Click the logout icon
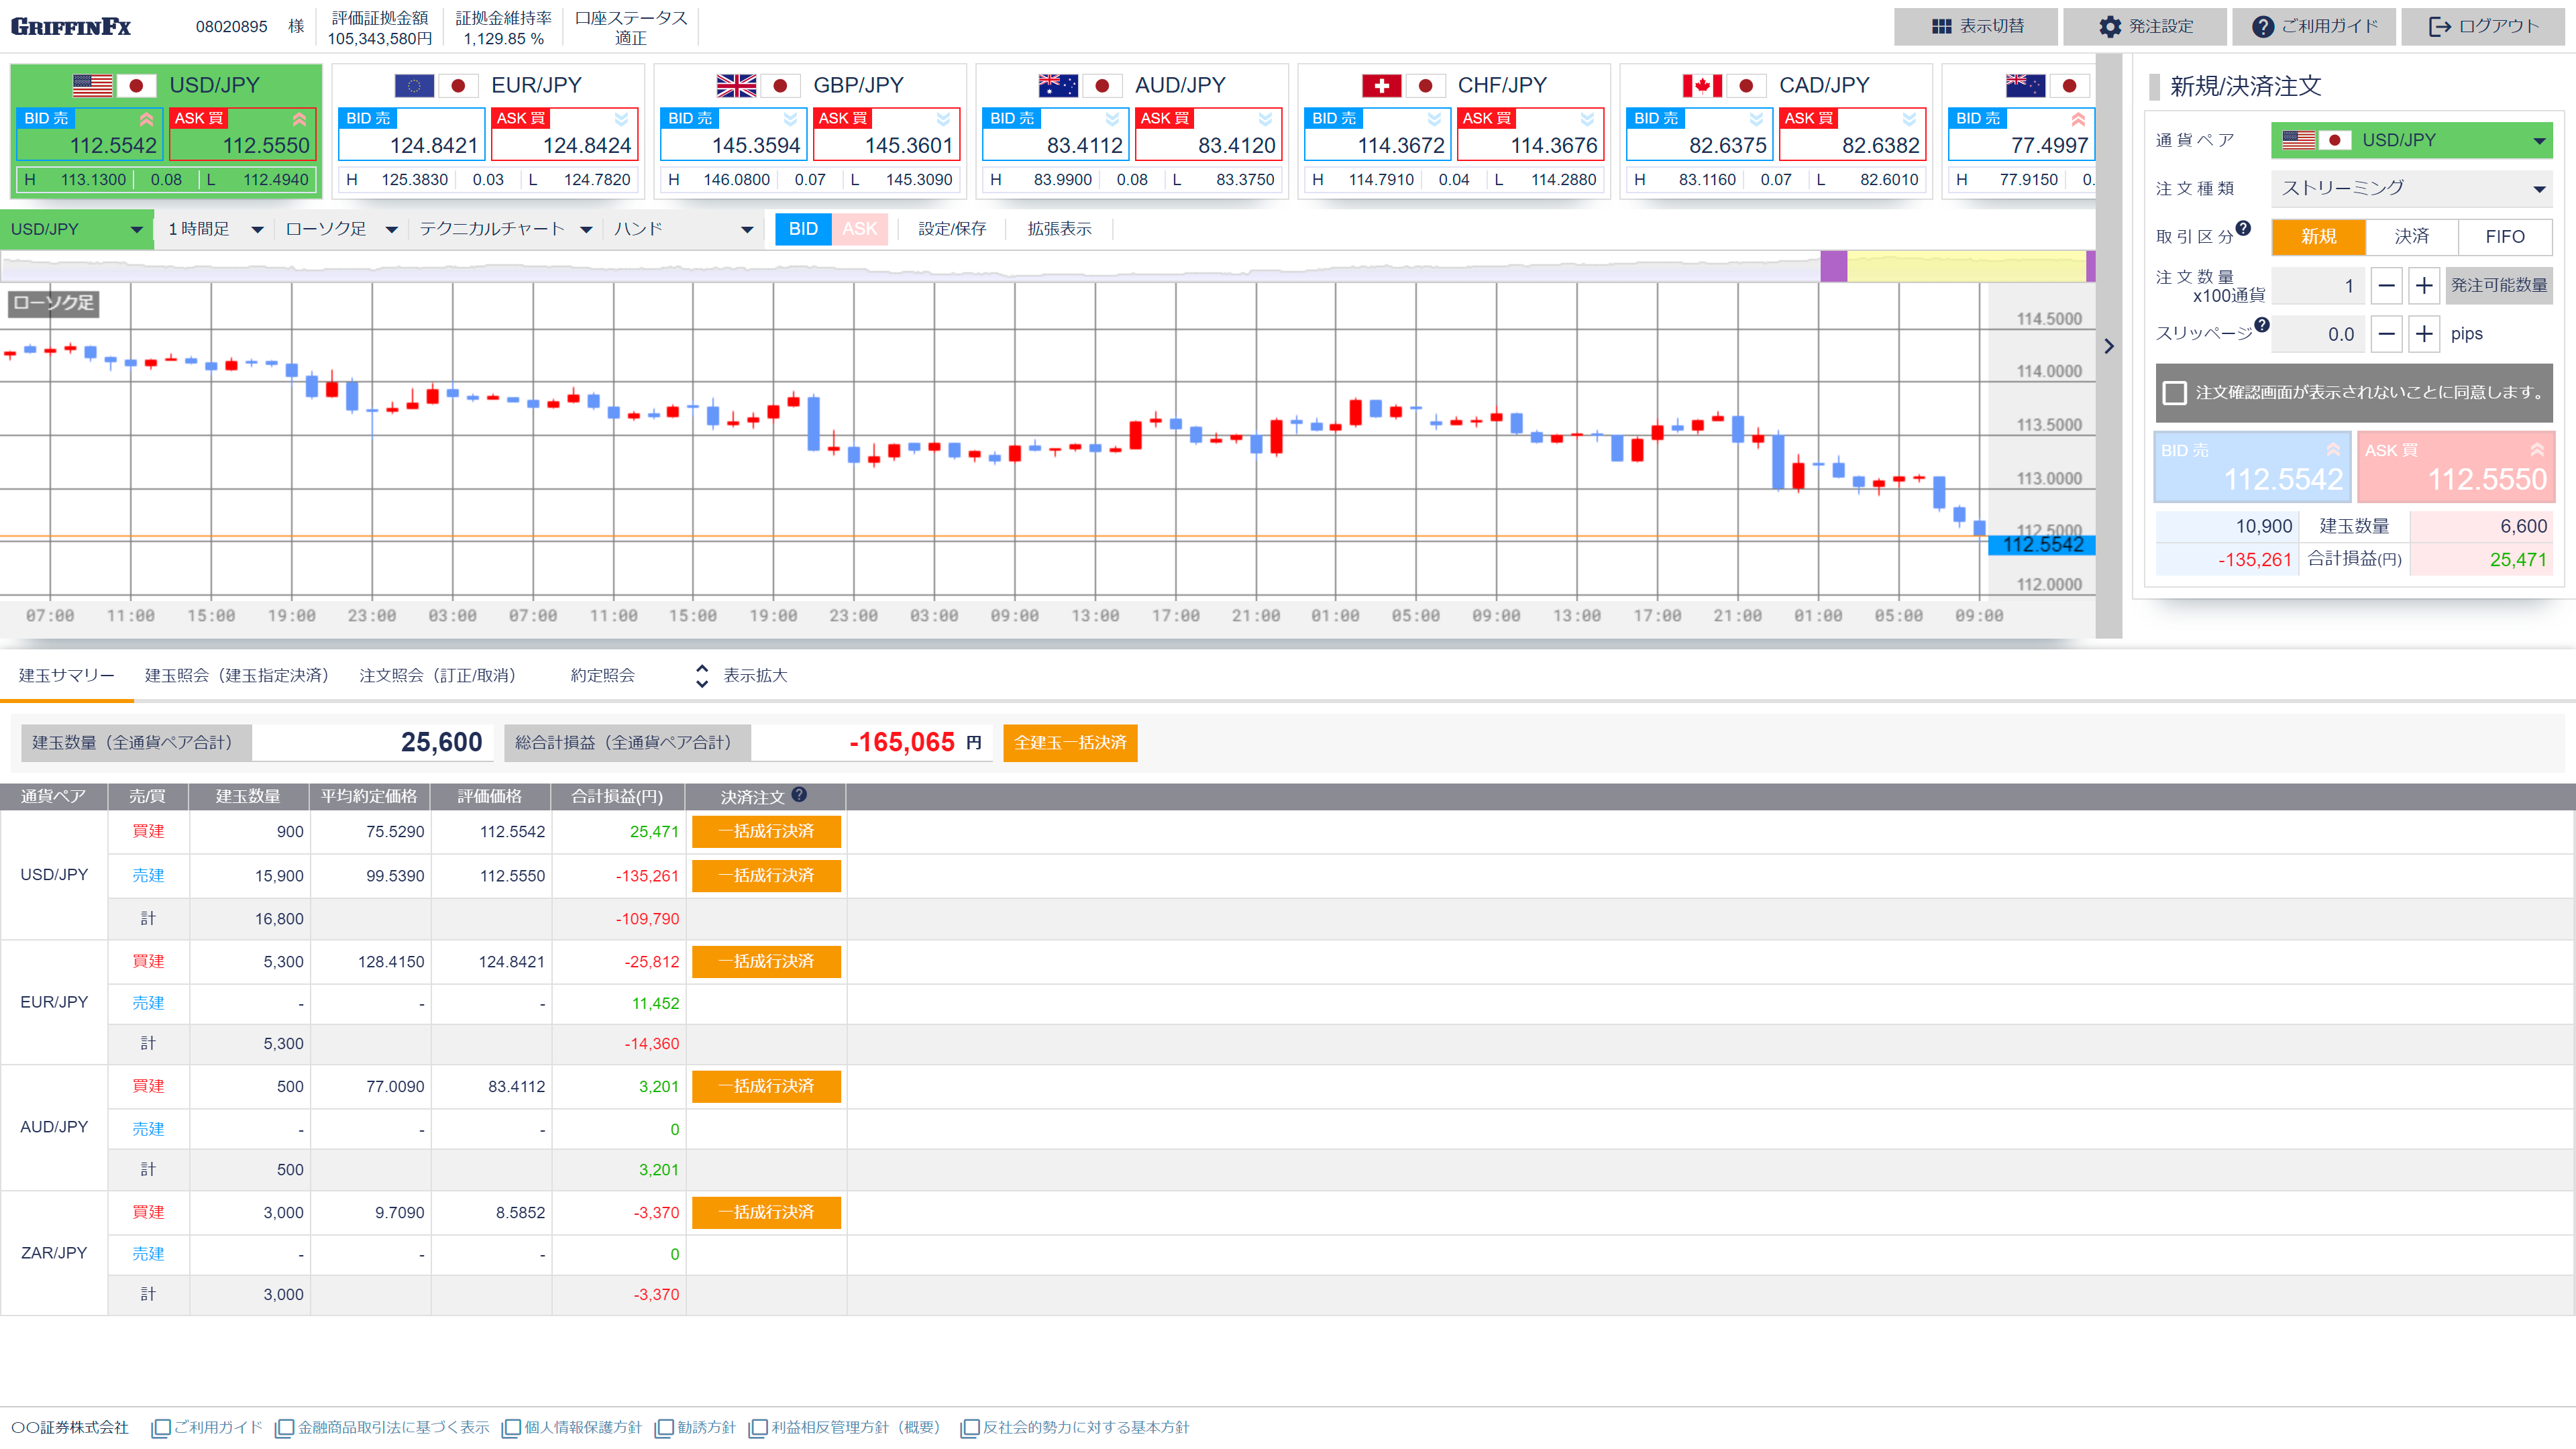 point(2439,26)
